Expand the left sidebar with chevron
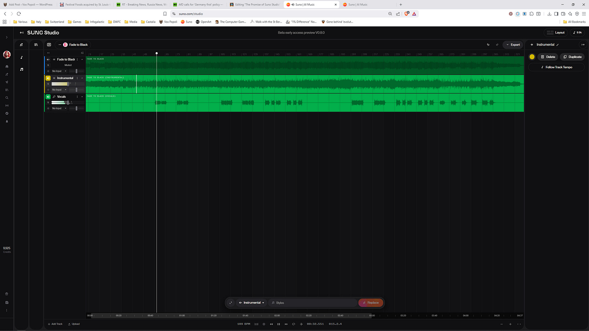Image resolution: width=589 pixels, height=331 pixels. click(x=6, y=37)
